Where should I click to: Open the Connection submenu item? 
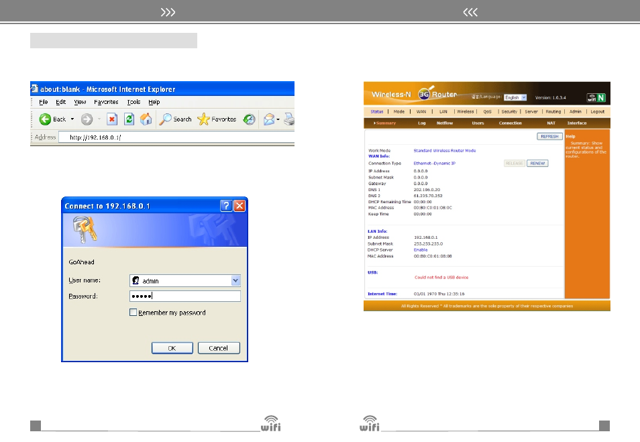[511, 123]
